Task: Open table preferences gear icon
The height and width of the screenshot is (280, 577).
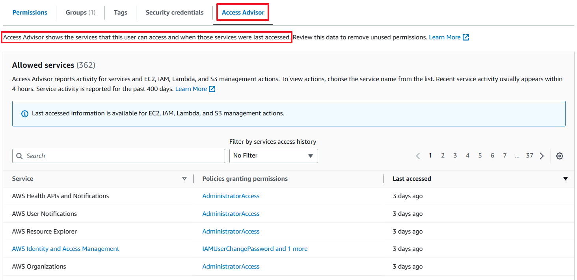Action: (559, 156)
